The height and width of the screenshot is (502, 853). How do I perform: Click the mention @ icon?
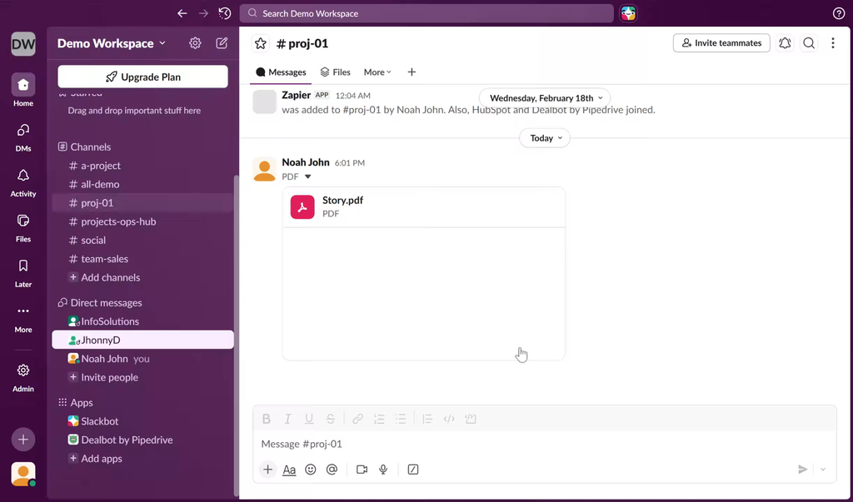(x=332, y=470)
